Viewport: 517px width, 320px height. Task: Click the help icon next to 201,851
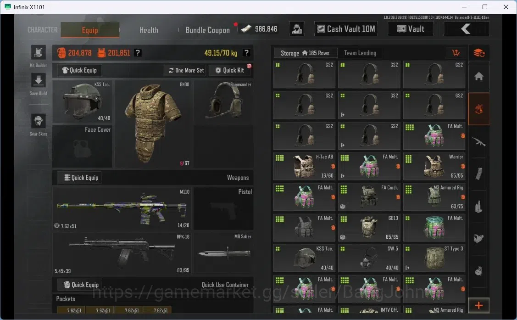point(138,53)
